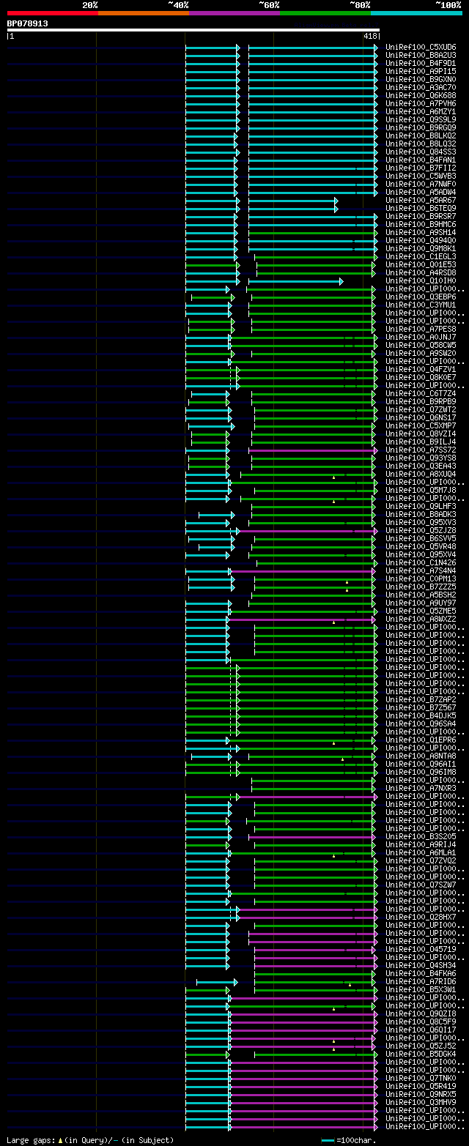Screen dimensions: 469x1146
Task: Click the white query length bar
Action: pyautogui.click(x=193, y=30)
